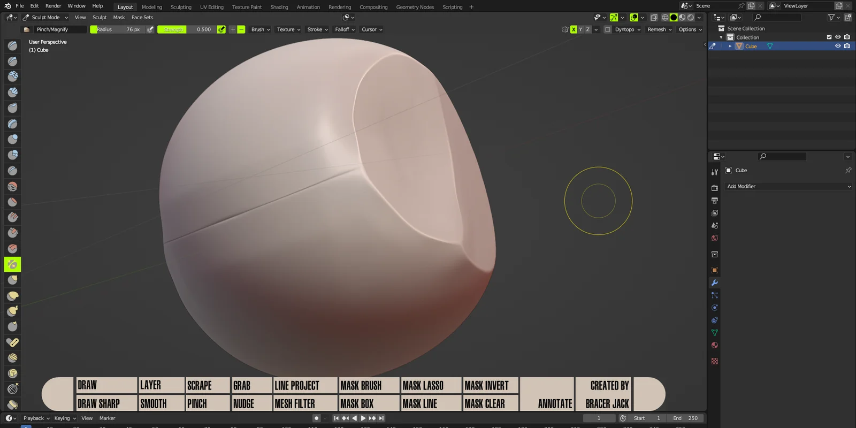Viewport: 856px width, 428px height.
Task: Select the Nudge brush tool
Action: tap(12, 358)
